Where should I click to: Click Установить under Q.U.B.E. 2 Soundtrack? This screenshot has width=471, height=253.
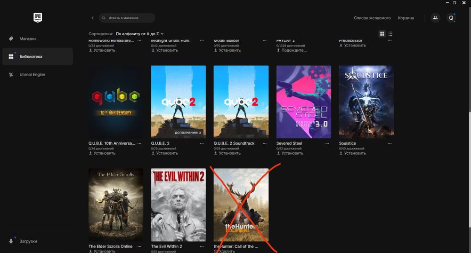click(227, 153)
